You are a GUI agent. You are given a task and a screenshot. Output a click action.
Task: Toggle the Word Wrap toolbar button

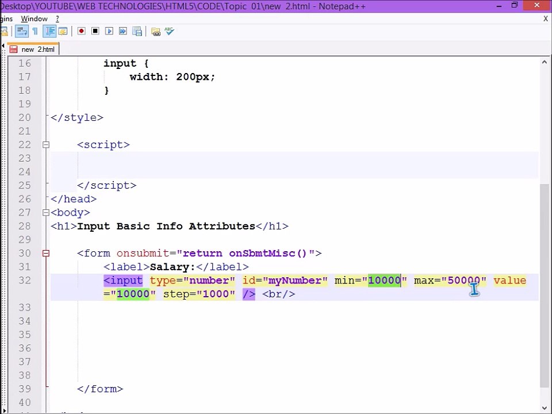22,31
